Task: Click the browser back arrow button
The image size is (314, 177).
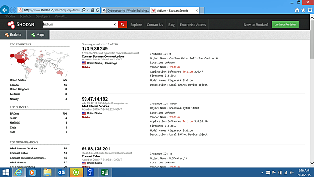Action: click(x=5, y=10)
